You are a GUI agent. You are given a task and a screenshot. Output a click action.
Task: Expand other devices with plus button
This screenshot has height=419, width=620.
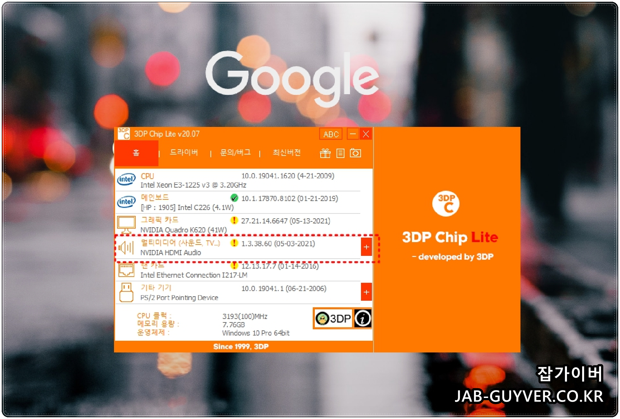coord(366,292)
